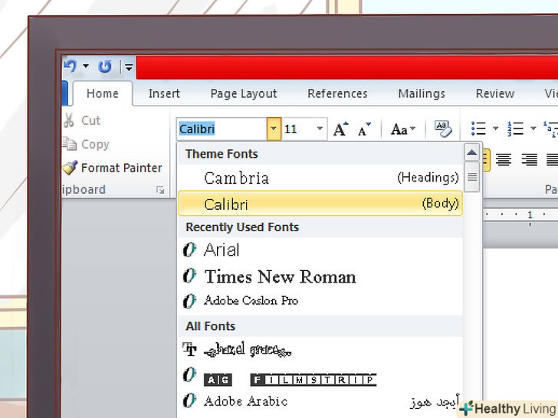
Task: Select the AG Filmstrip font entry
Action: click(320, 378)
